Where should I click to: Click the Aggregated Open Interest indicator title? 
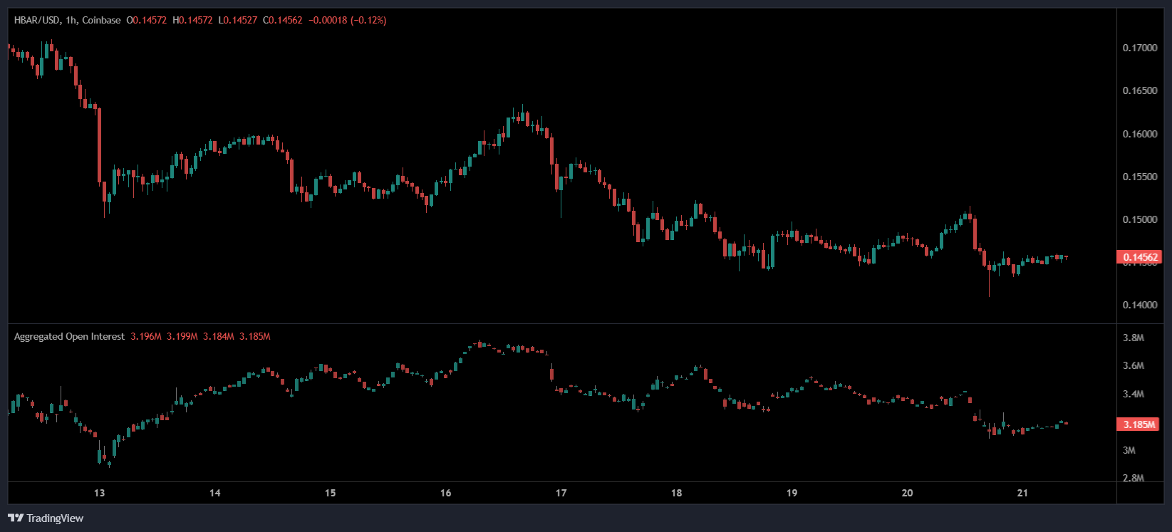[69, 336]
